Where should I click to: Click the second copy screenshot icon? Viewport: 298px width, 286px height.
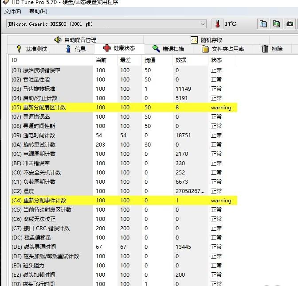277,24
